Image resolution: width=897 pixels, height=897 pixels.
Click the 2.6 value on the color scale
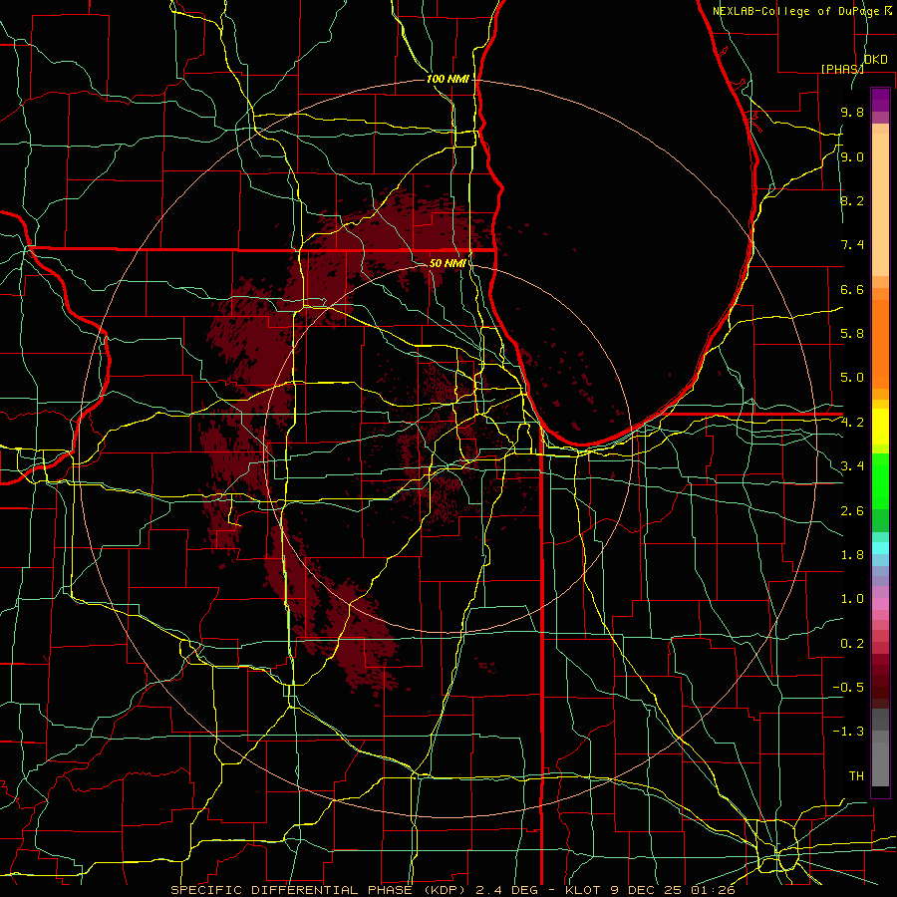(x=852, y=511)
